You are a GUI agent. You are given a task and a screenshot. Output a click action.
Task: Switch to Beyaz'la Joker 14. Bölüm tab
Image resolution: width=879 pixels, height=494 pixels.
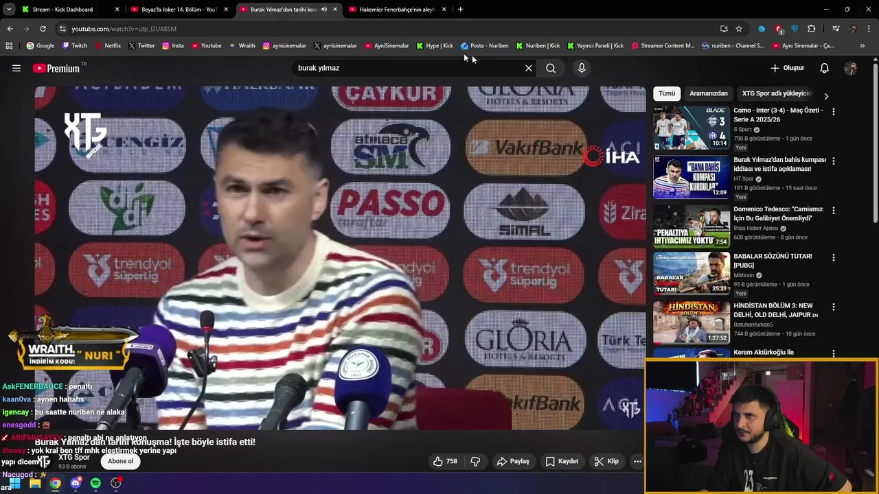pos(180,9)
